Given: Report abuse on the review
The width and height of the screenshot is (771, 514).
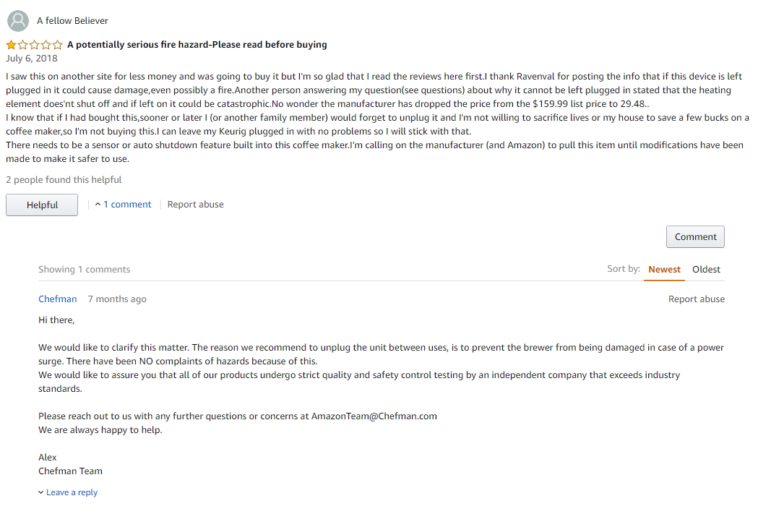Looking at the screenshot, I should pos(195,204).
